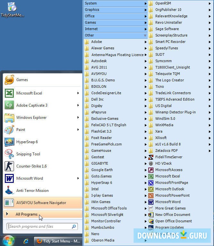Launch Microsoft PowerPoint icon

point(151,196)
